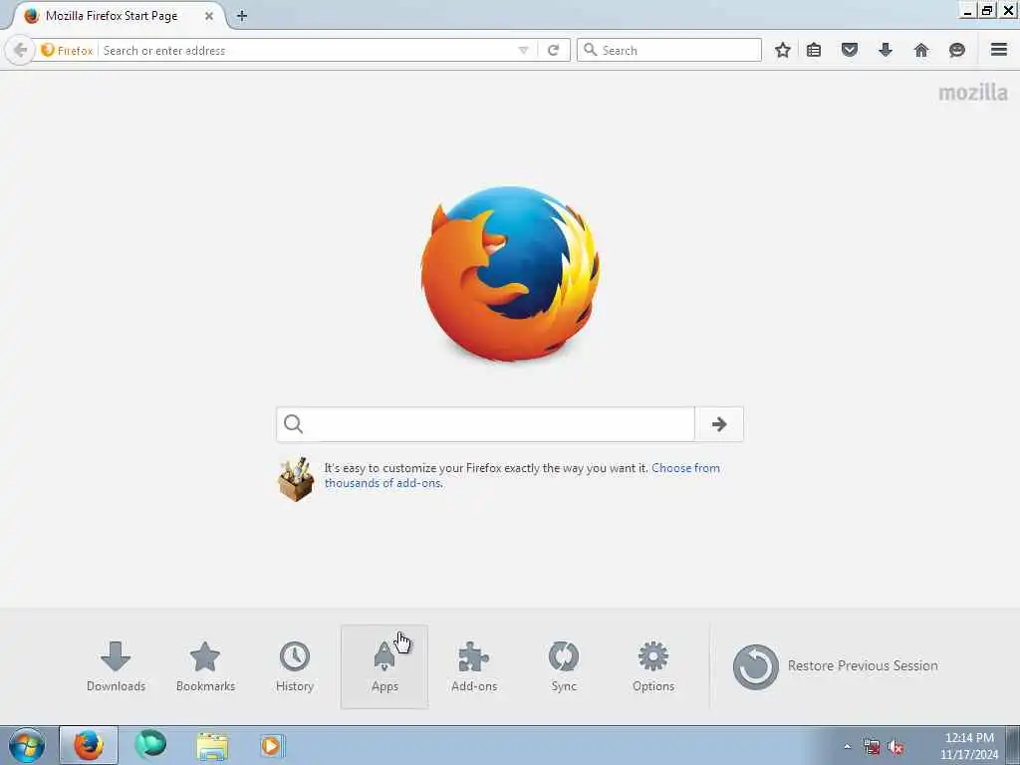Click the magnifier icon in toolbar search box
Viewport: 1020px width, 765px height.
590,50
